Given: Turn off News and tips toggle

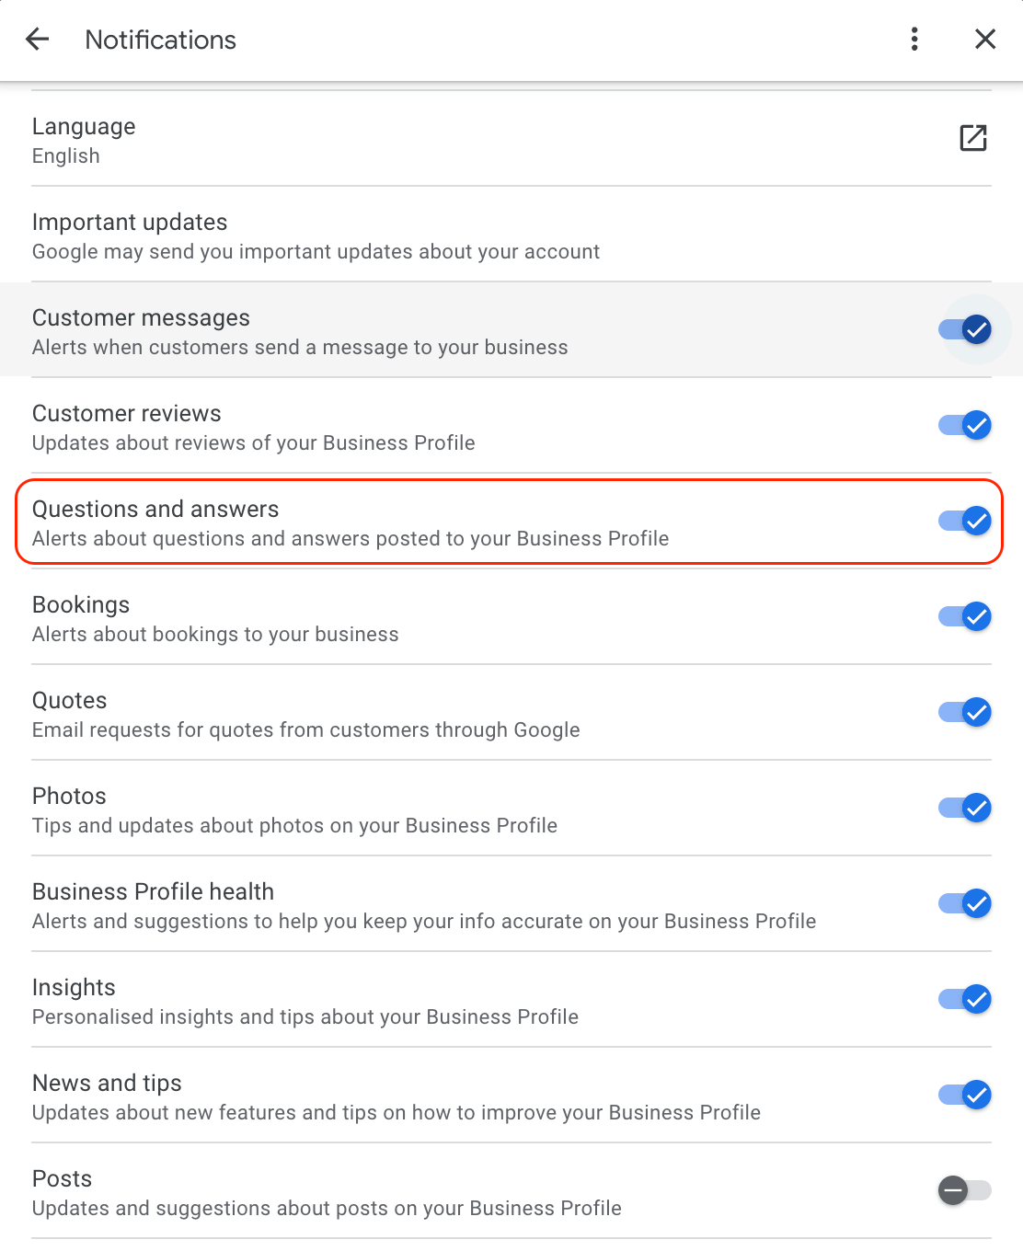Looking at the screenshot, I should coord(965,1095).
